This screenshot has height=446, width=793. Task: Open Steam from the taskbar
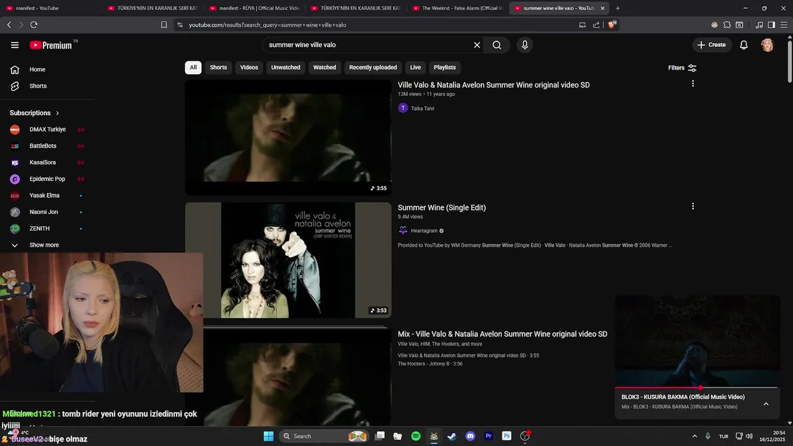tap(452, 436)
